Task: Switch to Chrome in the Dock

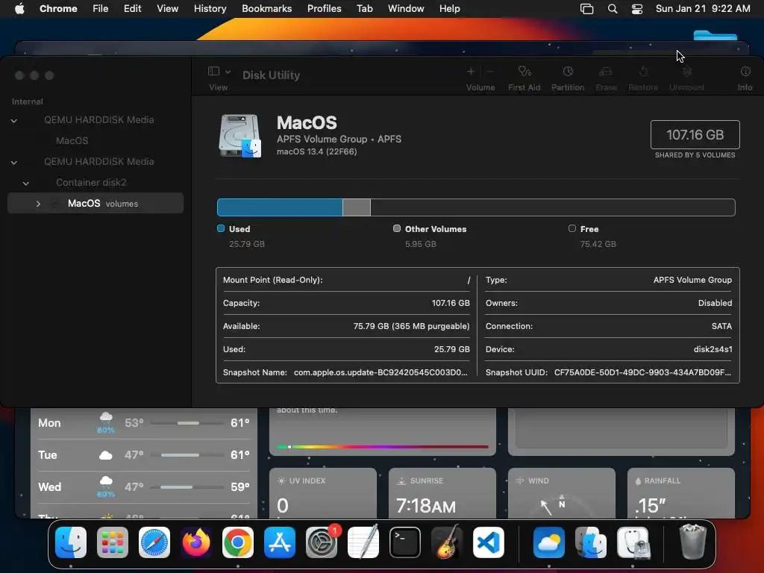Action: click(238, 542)
